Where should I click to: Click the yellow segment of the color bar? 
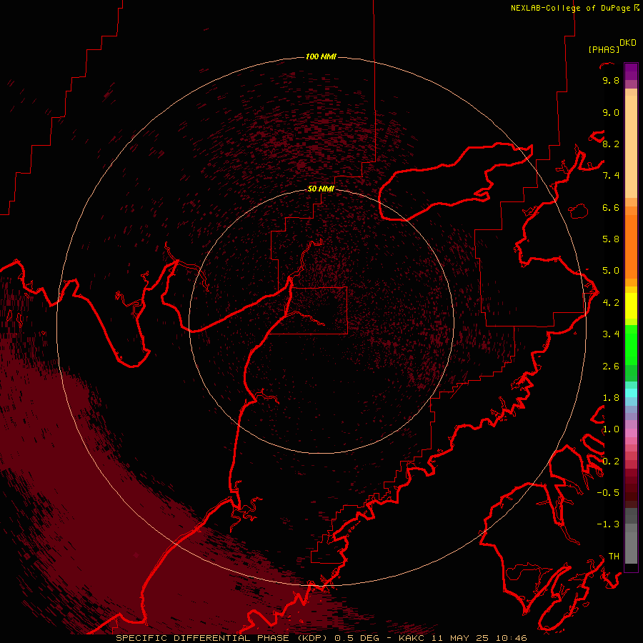click(631, 306)
